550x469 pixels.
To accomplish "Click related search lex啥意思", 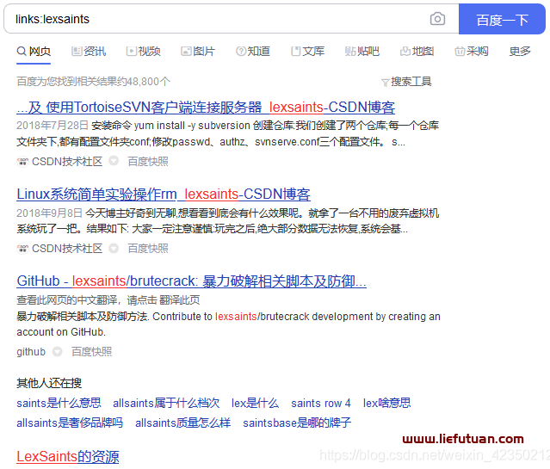I will pos(387,404).
